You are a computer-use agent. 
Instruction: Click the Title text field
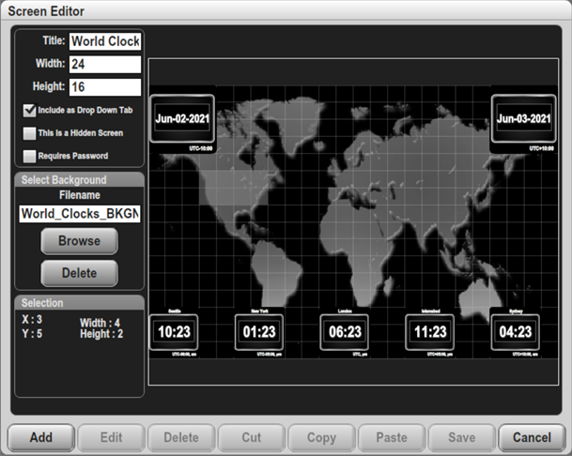(x=104, y=41)
